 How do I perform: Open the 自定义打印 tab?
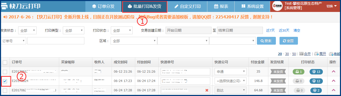coord(188,6)
